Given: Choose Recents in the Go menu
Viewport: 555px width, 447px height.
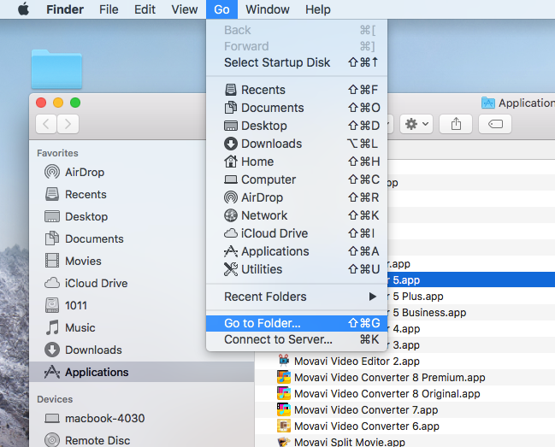Looking at the screenshot, I should 297,90.
